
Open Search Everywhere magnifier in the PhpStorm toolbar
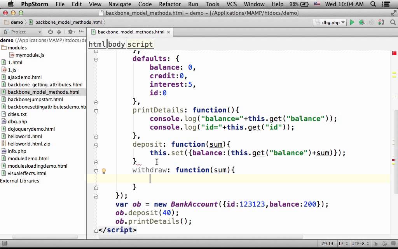[x=393, y=22]
